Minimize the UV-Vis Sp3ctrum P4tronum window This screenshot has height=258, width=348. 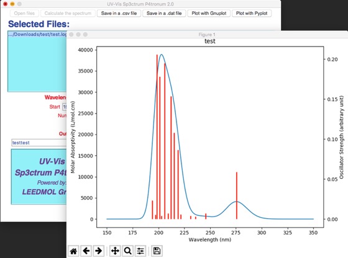point(12,4)
